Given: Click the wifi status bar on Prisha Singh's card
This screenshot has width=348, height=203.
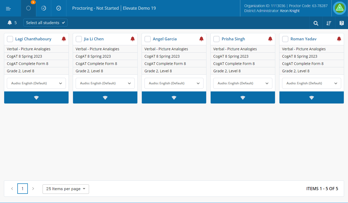Looking at the screenshot, I should point(243,97).
